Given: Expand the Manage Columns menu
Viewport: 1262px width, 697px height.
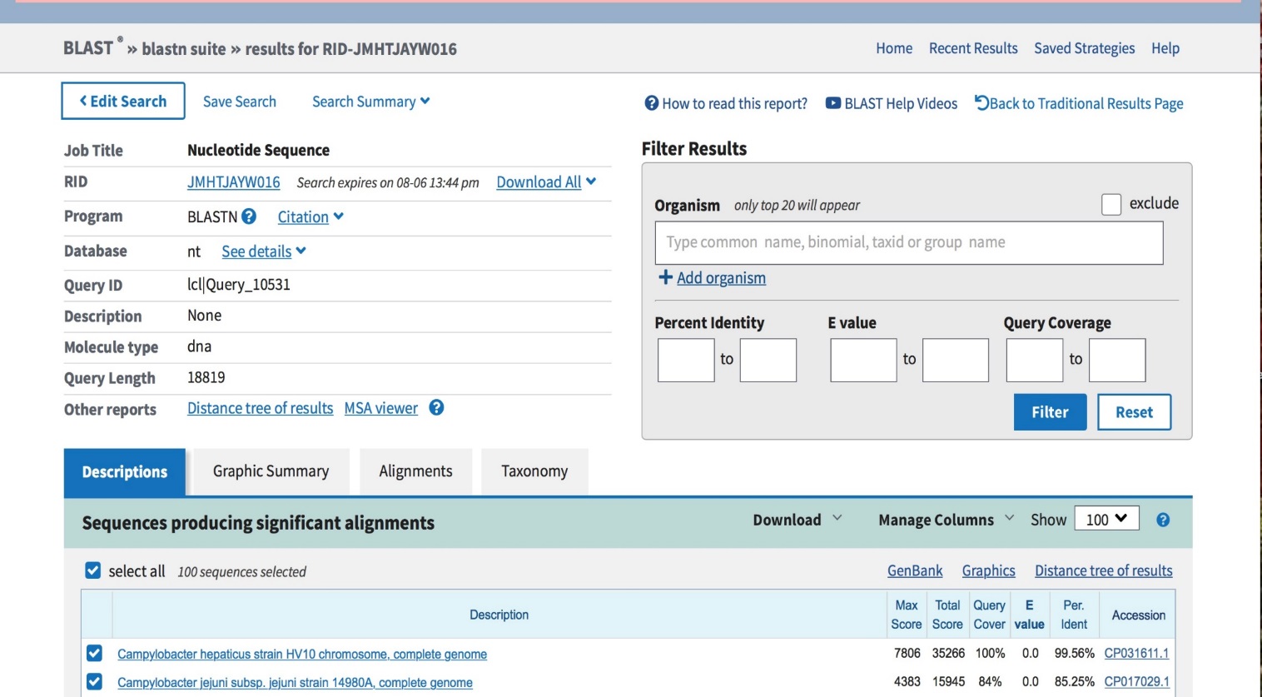Looking at the screenshot, I should (946, 520).
